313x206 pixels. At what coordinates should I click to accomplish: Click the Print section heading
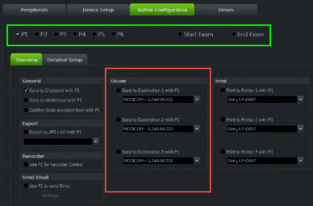[221, 81]
